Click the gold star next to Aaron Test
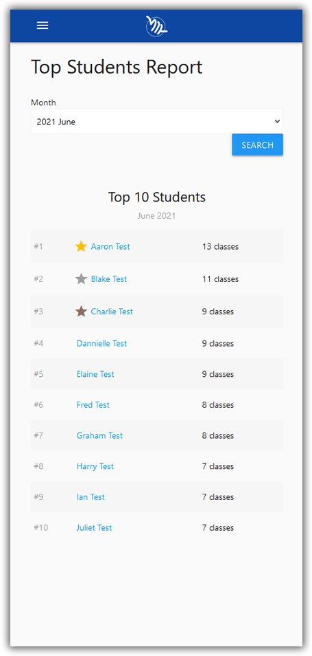Viewport: 312px width, 656px height. [x=81, y=246]
